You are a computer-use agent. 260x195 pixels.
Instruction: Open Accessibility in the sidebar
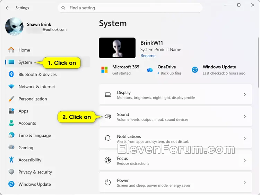(47, 160)
